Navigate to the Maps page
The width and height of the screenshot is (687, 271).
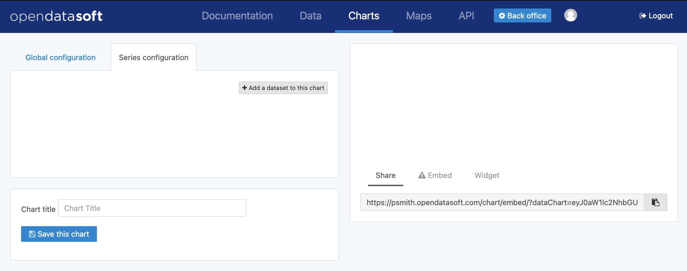pos(419,16)
